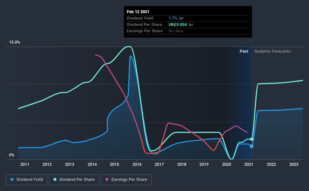Click the UK£0.054 dividend per share value
Image resolution: width=309 pixels, height=191 pixels.
point(178,24)
